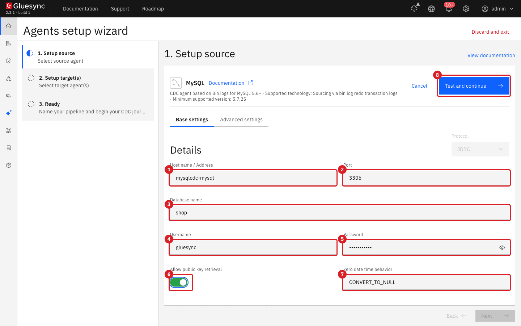Image resolution: width=521 pixels, height=326 pixels.
Task: Open Roadmap in top navigation
Action: 153,9
